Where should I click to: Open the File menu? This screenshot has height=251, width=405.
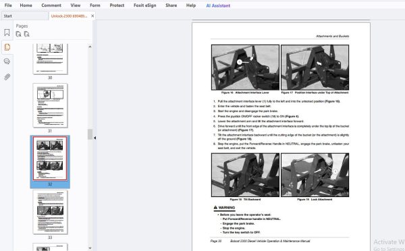tap(8, 5)
